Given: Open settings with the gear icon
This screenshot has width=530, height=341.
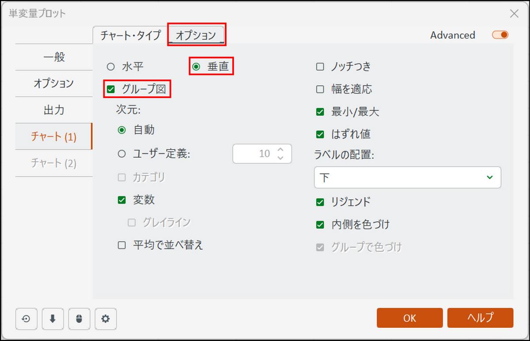Looking at the screenshot, I should coord(106,318).
